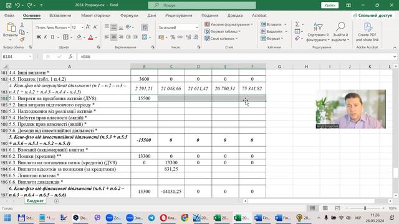Viewport: 399px width, 224px height.
Task: Open Стилі клітинок menu
Action: coord(221,39)
